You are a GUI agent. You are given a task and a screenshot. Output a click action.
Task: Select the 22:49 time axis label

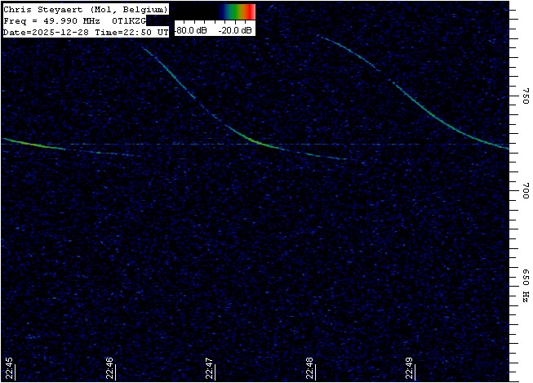click(x=411, y=368)
